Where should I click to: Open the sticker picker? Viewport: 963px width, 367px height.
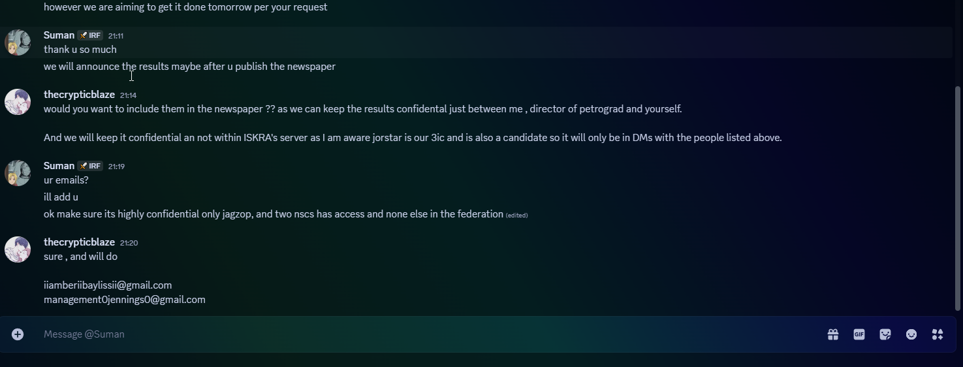coord(885,334)
